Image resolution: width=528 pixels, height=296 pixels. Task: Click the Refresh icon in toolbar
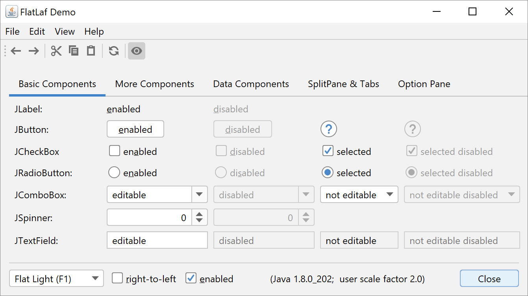pos(114,51)
